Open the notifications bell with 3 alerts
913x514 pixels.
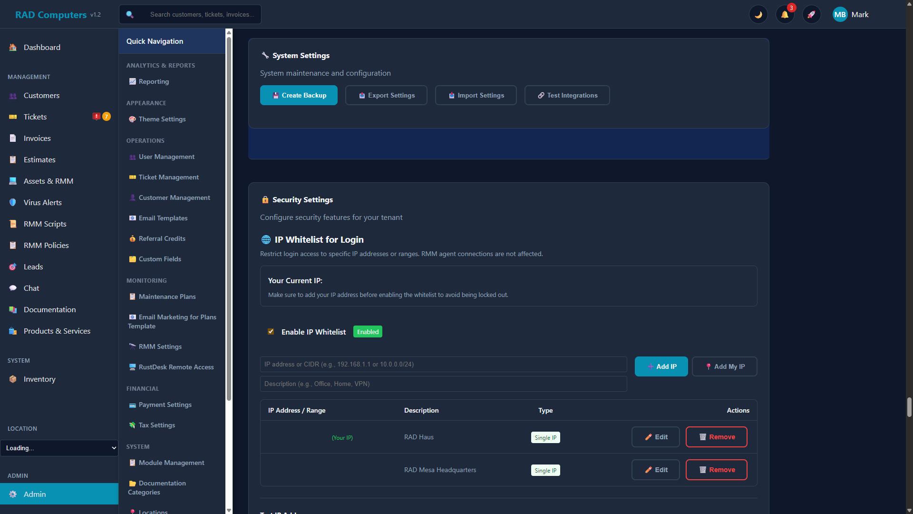785,14
